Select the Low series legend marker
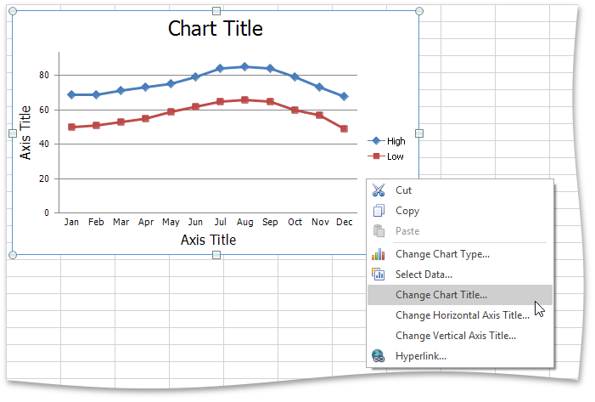The height and width of the screenshot is (402, 595). (376, 156)
